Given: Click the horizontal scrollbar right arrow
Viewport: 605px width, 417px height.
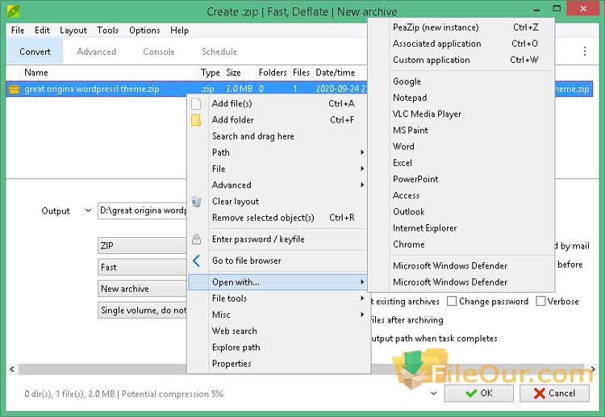Looking at the screenshot, I should pyautogui.click(x=593, y=369).
